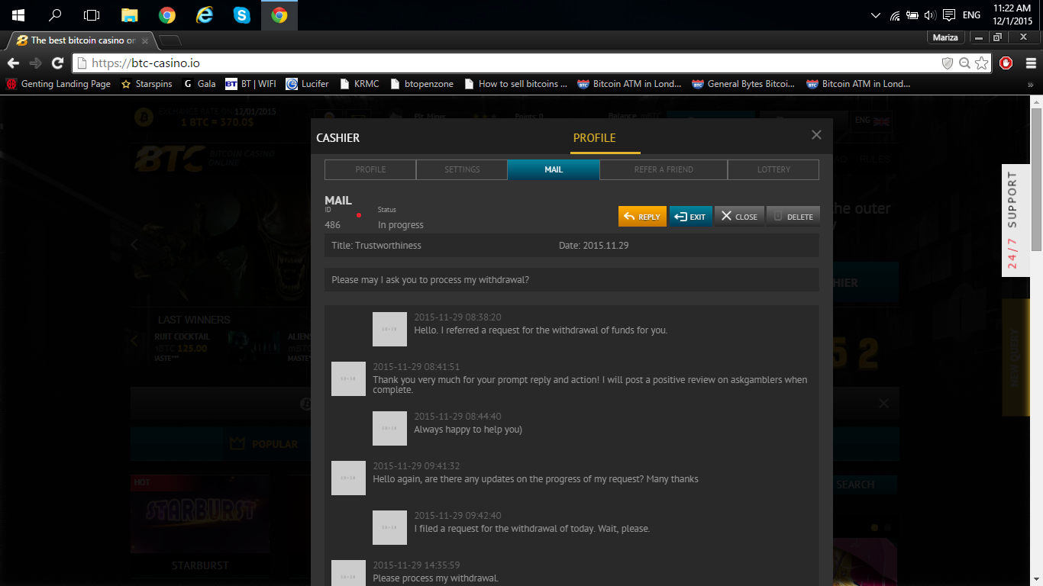Image resolution: width=1043 pixels, height=586 pixels.
Task: Open the Windows Start menu
Action: 18,14
